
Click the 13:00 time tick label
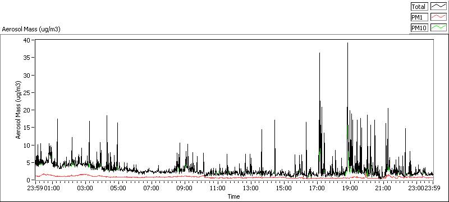click(251, 188)
